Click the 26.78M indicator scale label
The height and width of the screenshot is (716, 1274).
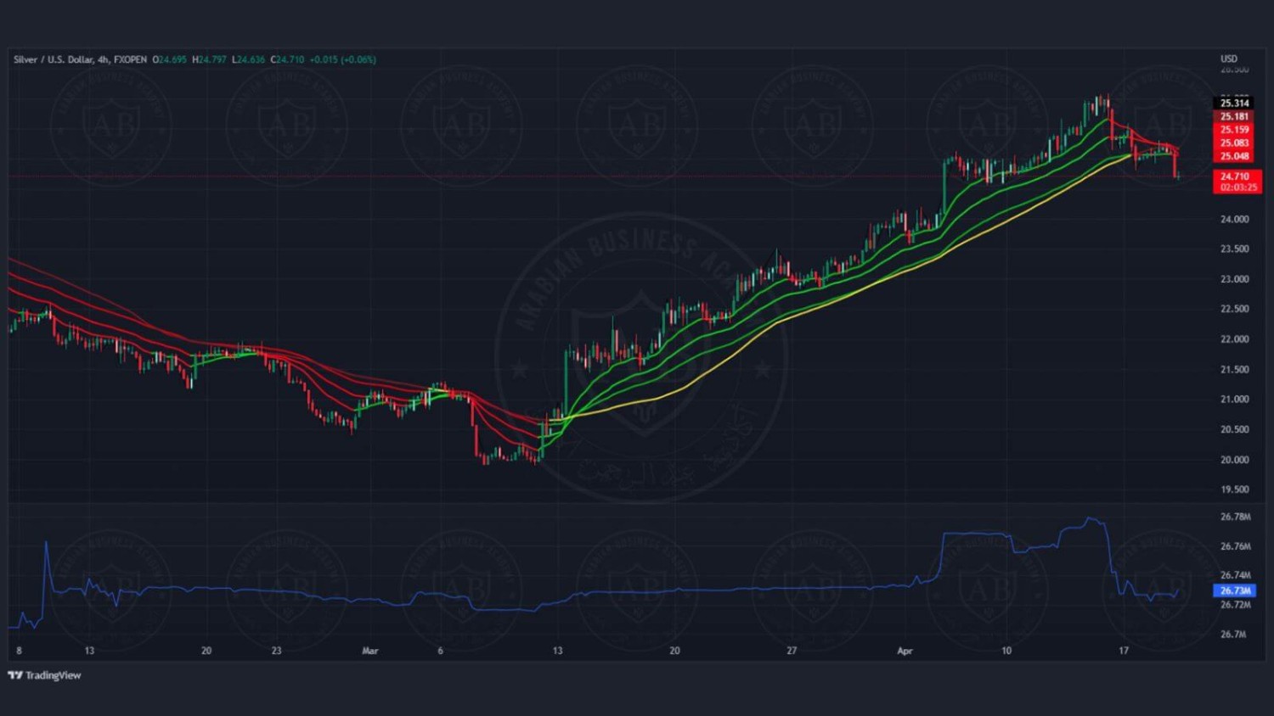[x=1235, y=517]
